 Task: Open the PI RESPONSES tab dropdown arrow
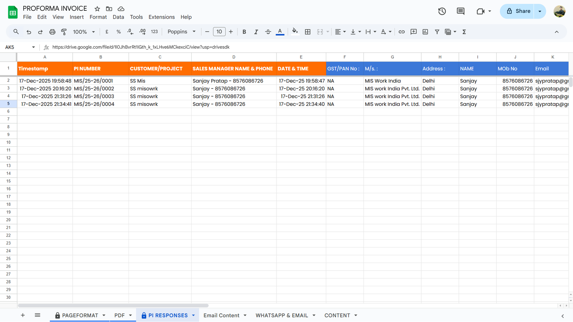point(193,315)
